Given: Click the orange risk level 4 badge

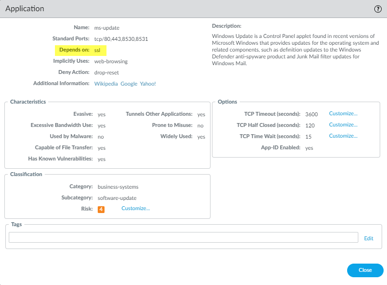Looking at the screenshot, I should click(101, 209).
